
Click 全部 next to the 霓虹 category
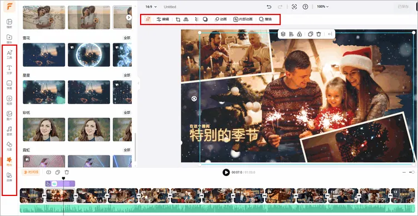(x=127, y=150)
